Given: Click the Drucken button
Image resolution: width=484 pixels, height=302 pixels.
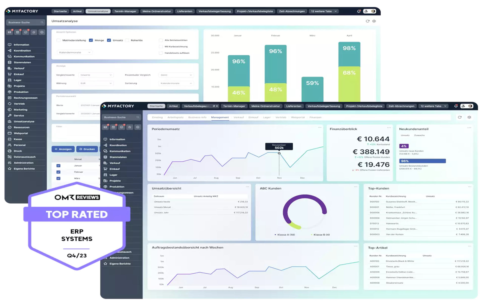Looking at the screenshot, I should tap(87, 149).
